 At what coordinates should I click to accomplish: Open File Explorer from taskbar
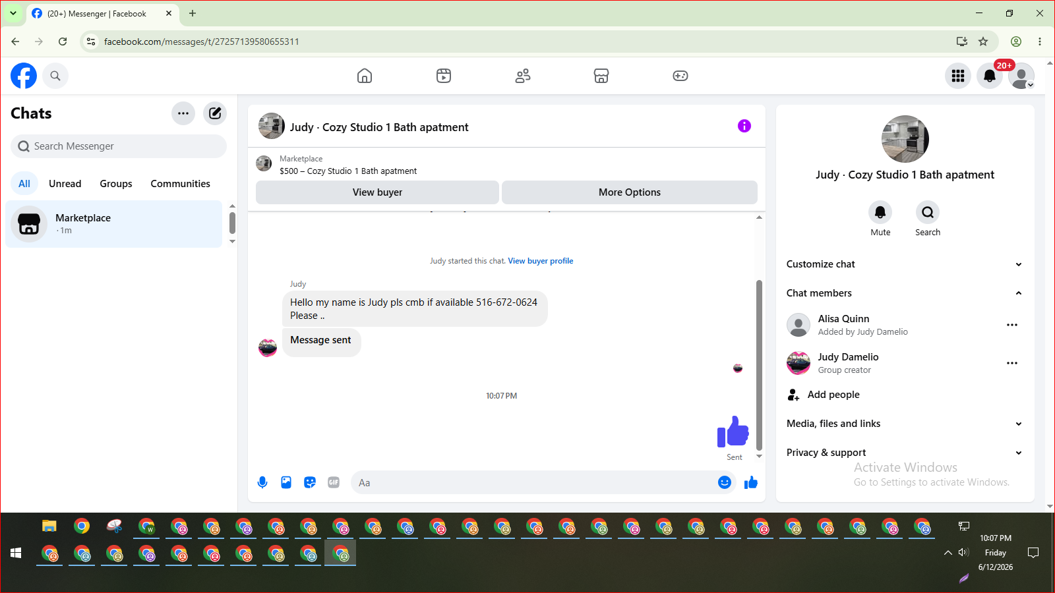49,526
